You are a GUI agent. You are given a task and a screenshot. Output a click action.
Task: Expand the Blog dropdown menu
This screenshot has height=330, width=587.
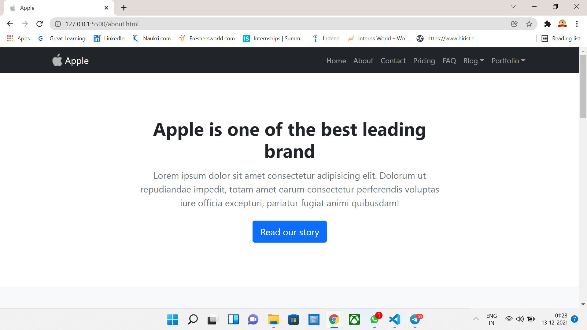click(x=473, y=61)
